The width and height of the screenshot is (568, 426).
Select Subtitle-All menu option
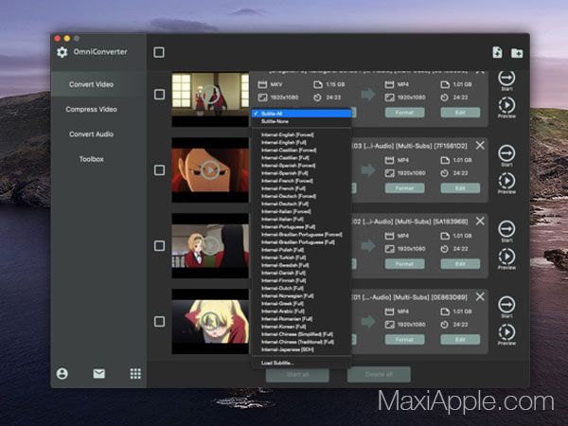(x=301, y=114)
